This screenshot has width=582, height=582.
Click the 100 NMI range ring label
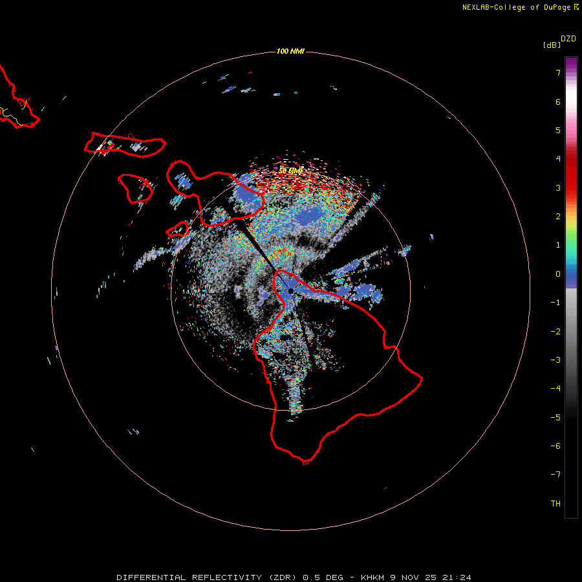(x=290, y=51)
